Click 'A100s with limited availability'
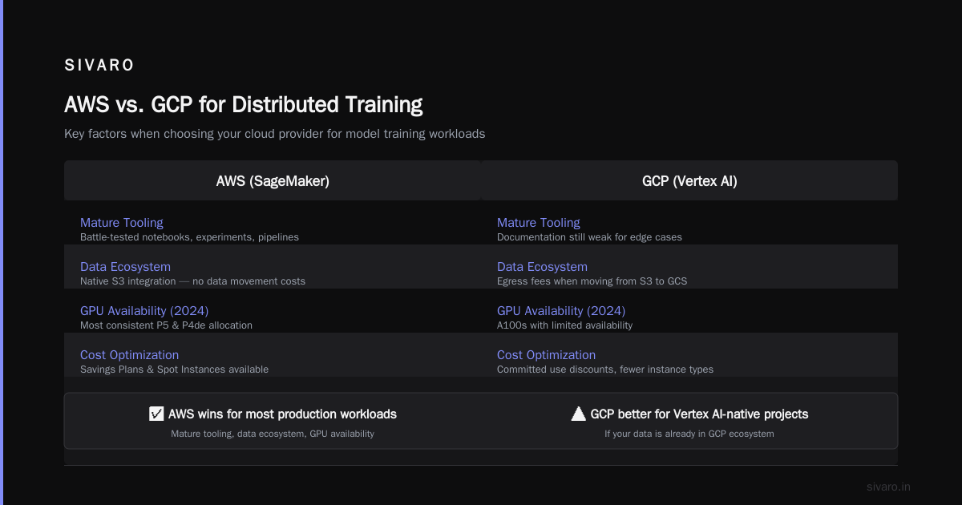Screen dimensions: 962x505 point(564,325)
